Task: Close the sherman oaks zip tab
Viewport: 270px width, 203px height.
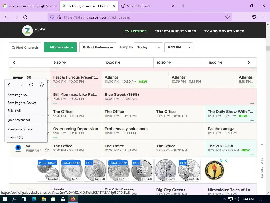Action: (x=55, y=6)
